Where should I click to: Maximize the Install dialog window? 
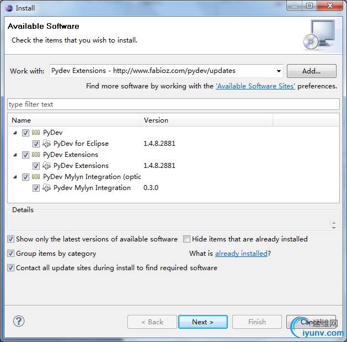(309, 6)
